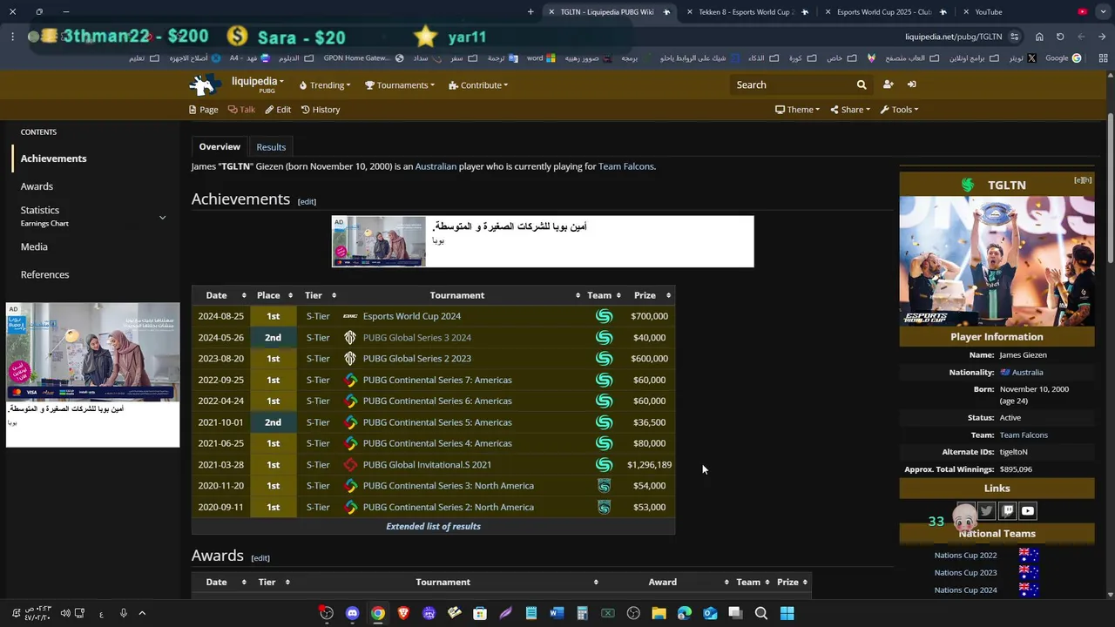Open a new browser tab
The image size is (1115, 627).
530,12
